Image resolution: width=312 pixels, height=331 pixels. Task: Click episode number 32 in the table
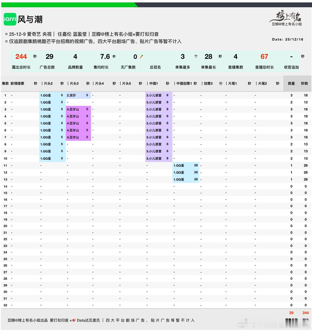tap(5, 305)
